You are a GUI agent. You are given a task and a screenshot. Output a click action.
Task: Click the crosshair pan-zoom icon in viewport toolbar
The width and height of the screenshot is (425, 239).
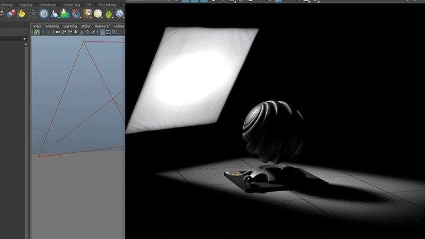coord(87,32)
